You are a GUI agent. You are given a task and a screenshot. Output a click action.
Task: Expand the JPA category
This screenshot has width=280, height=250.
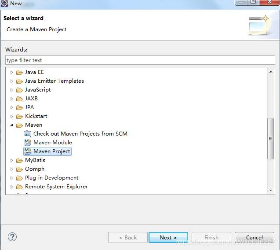pyautogui.click(x=11, y=107)
